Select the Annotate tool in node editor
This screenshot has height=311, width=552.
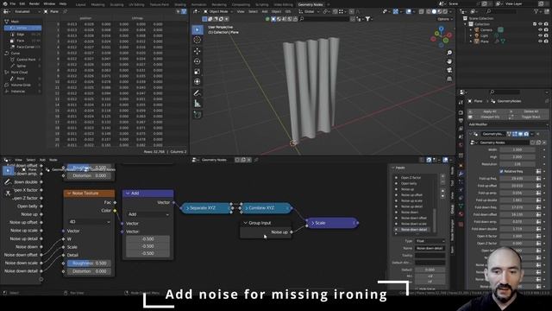pos(8,182)
